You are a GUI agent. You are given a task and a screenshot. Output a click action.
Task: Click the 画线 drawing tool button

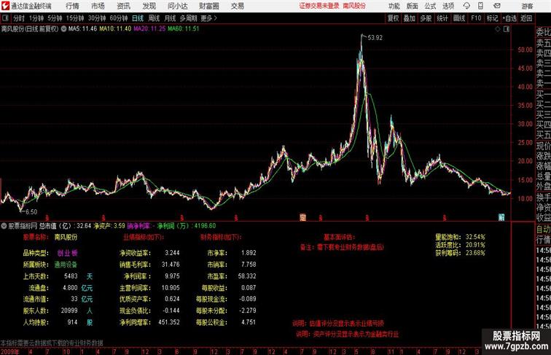[459, 18]
